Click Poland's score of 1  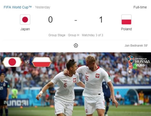(x=101, y=20)
